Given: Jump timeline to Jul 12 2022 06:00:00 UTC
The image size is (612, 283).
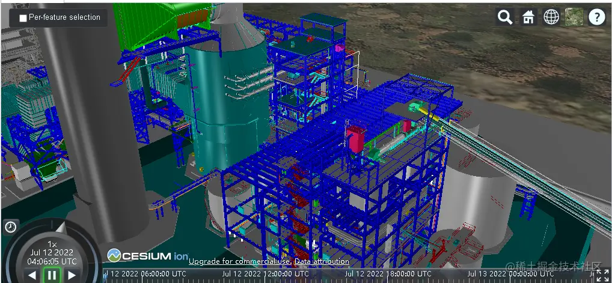Looking at the screenshot, I should pyautogui.click(x=145, y=273).
